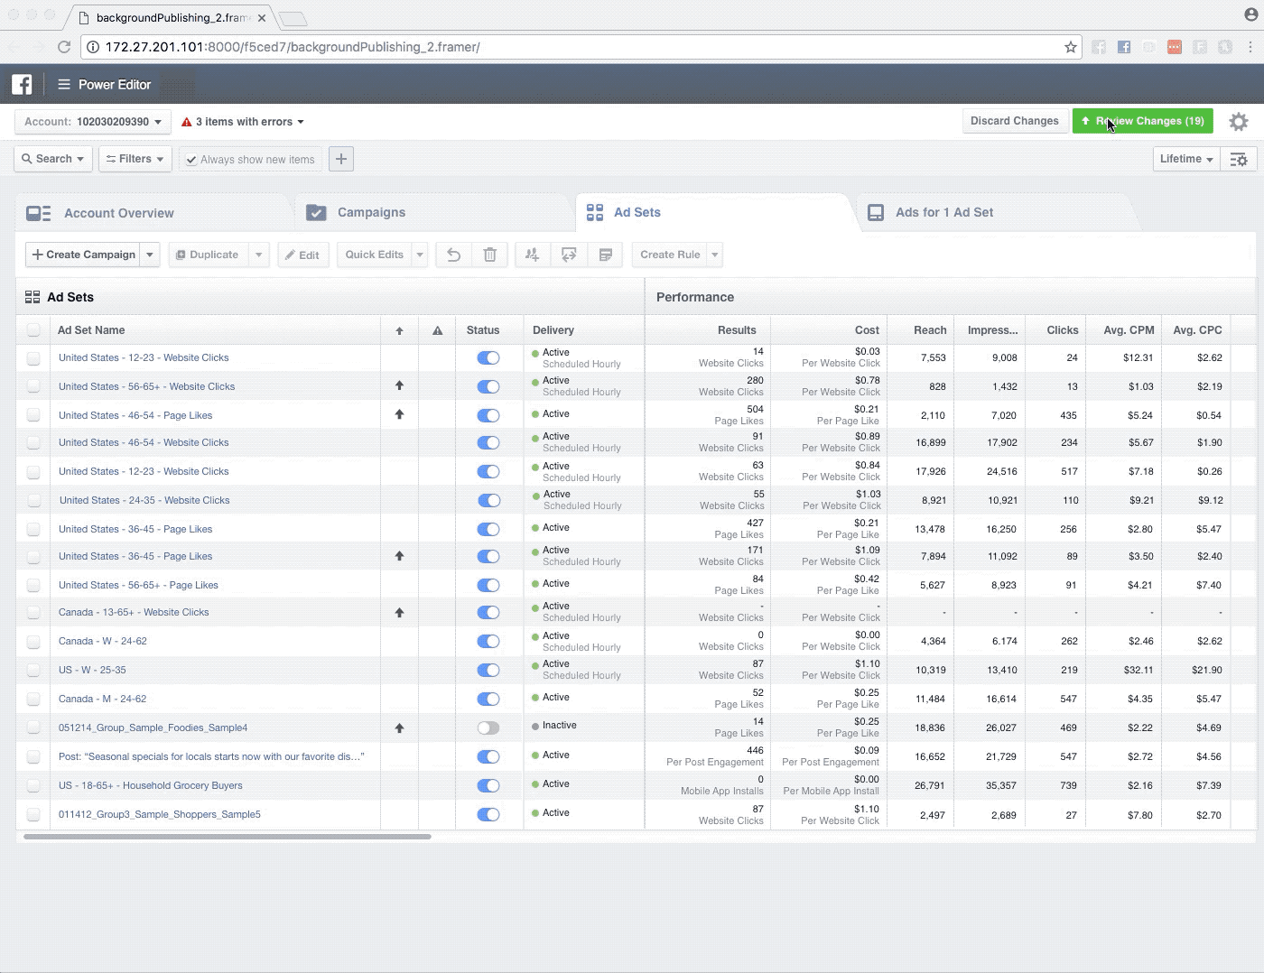Image resolution: width=1264 pixels, height=973 pixels.
Task: Click upload arrow in United States 56-65+ Website Clicks row
Action: pyautogui.click(x=399, y=385)
